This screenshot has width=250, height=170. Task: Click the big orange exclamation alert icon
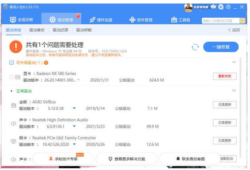click(x=16, y=47)
